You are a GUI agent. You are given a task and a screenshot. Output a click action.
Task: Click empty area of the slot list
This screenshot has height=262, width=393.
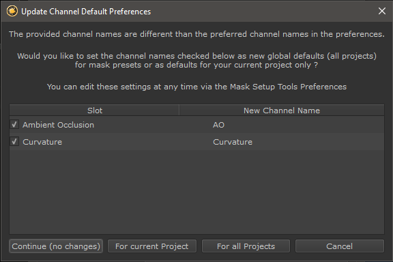[x=196, y=192]
